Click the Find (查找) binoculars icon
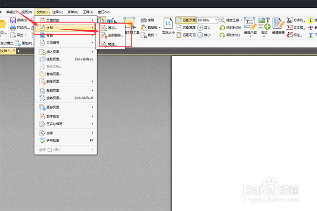 [x=144, y=35]
